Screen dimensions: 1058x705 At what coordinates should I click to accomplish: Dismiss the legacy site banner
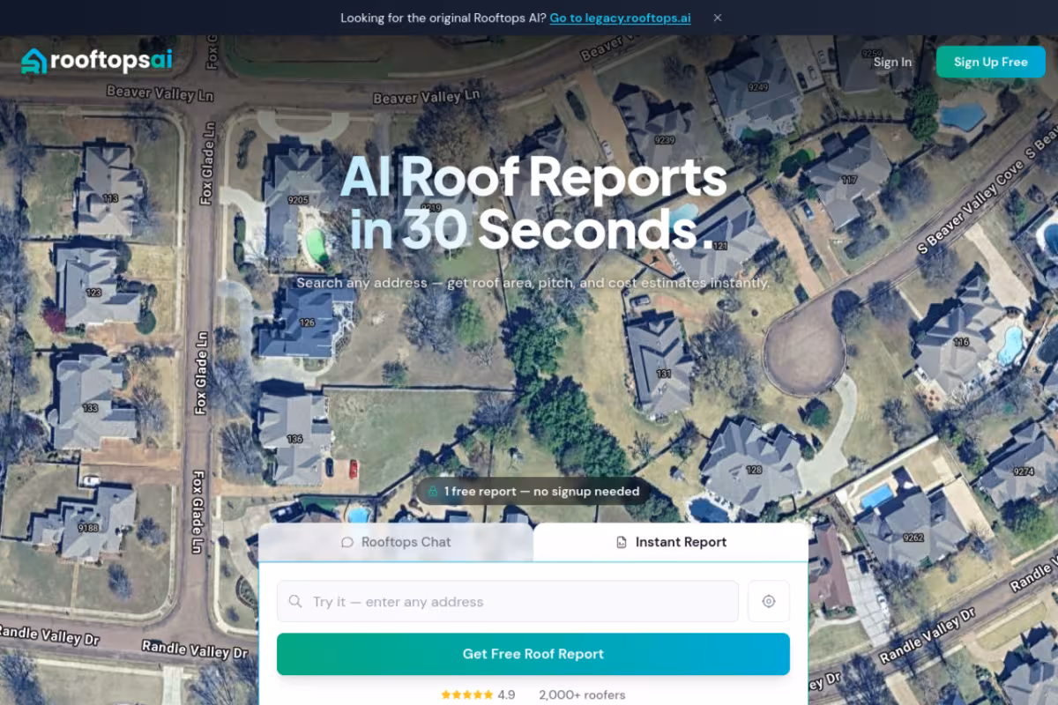(718, 18)
